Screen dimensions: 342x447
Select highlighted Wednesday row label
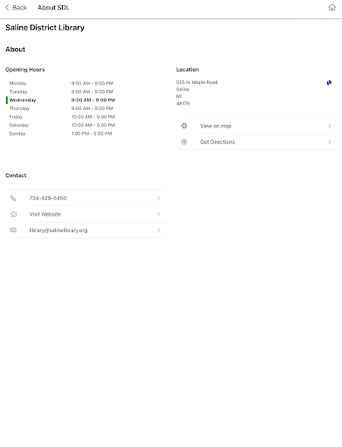coord(23,100)
